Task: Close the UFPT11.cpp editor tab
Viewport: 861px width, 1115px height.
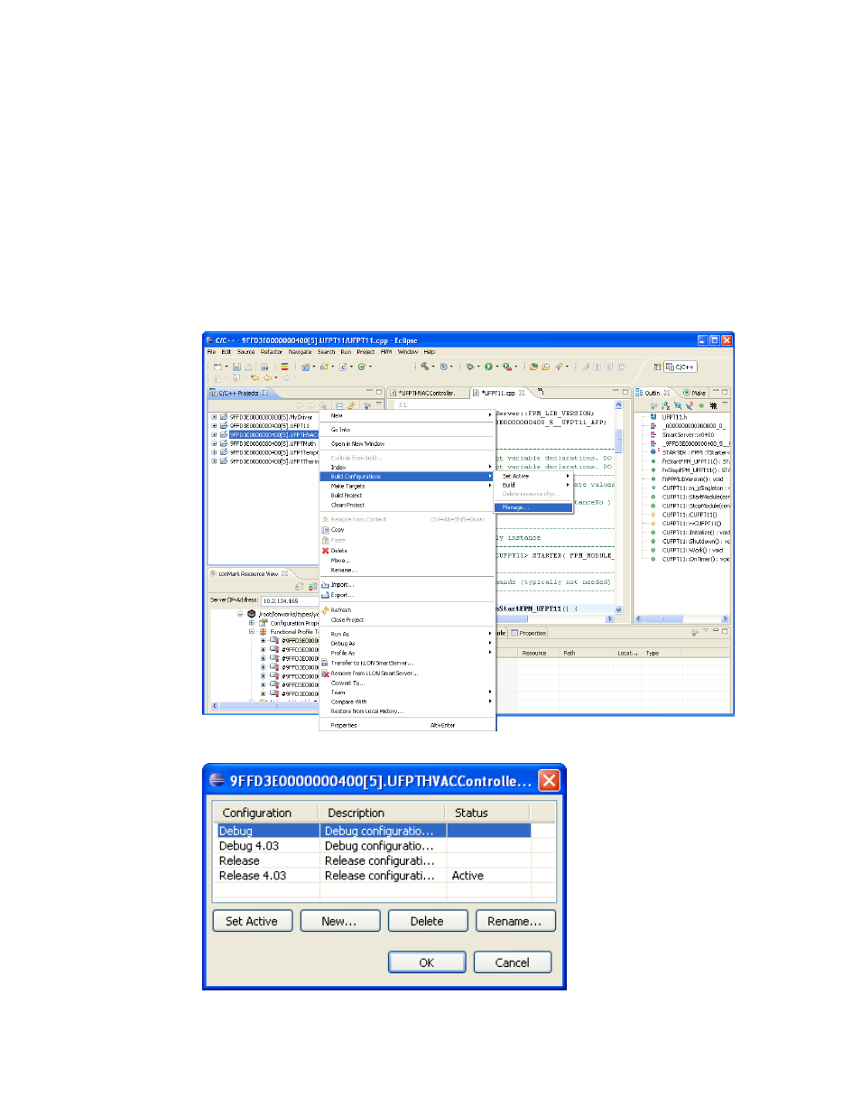Action: click(x=522, y=393)
